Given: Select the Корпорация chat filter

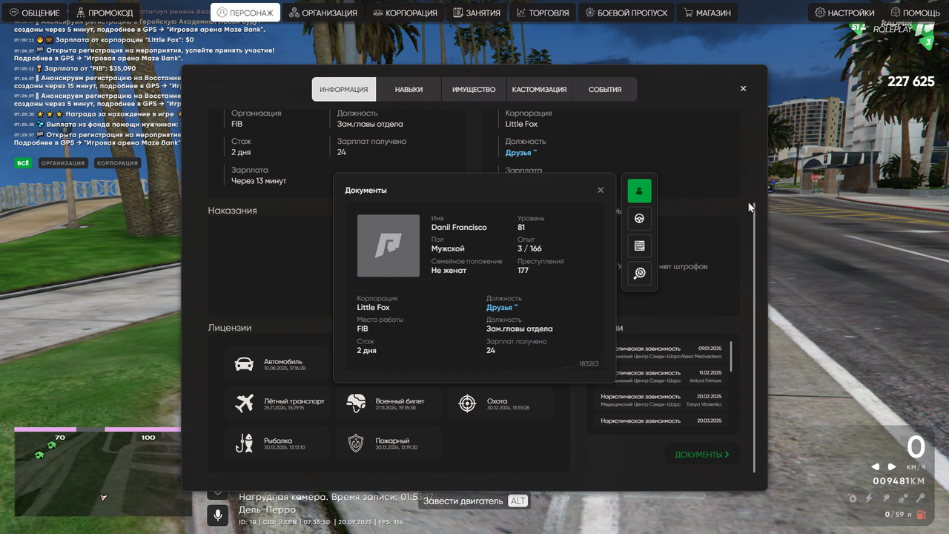Looking at the screenshot, I should click(117, 163).
